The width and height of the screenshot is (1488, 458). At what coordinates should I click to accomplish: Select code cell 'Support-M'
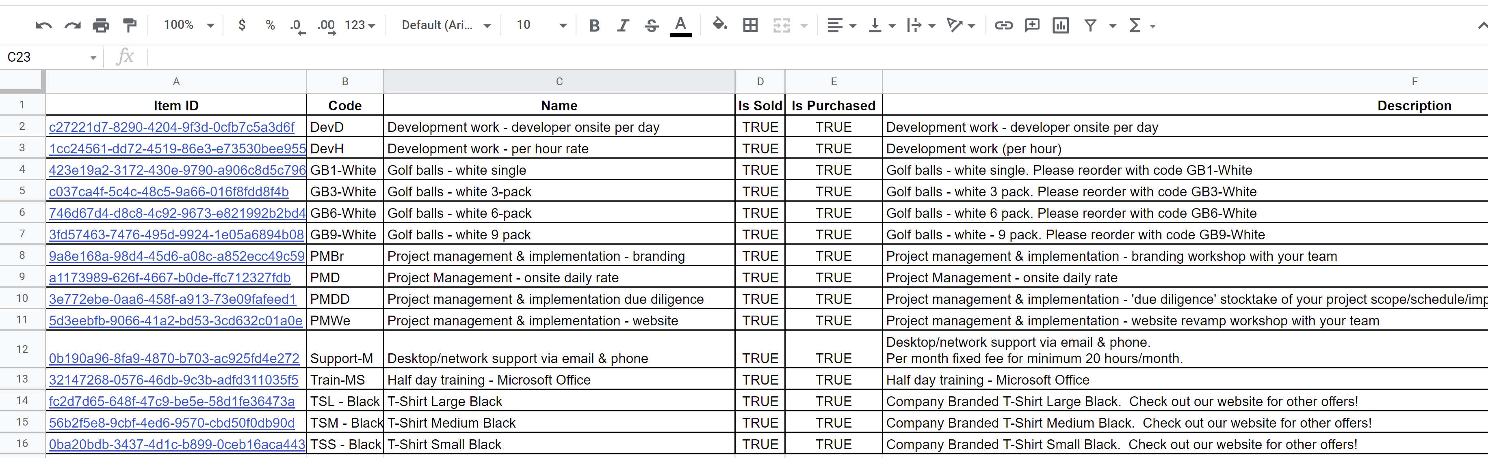345,350
